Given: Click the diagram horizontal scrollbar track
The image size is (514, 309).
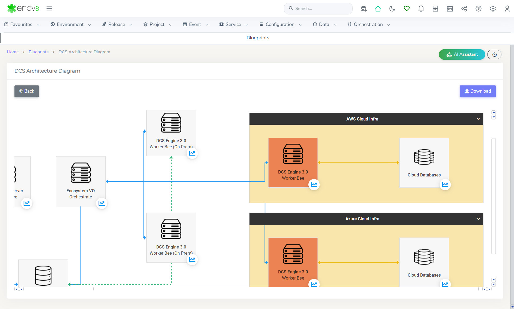Looking at the screenshot, I should tap(286, 289).
